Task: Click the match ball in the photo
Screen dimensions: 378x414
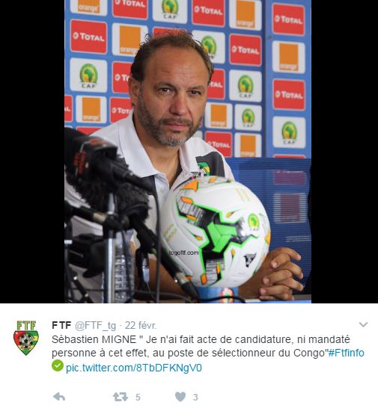Action: [x=215, y=232]
